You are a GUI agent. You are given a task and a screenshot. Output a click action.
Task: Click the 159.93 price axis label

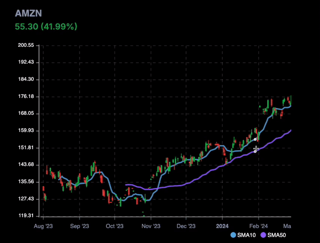(26, 130)
